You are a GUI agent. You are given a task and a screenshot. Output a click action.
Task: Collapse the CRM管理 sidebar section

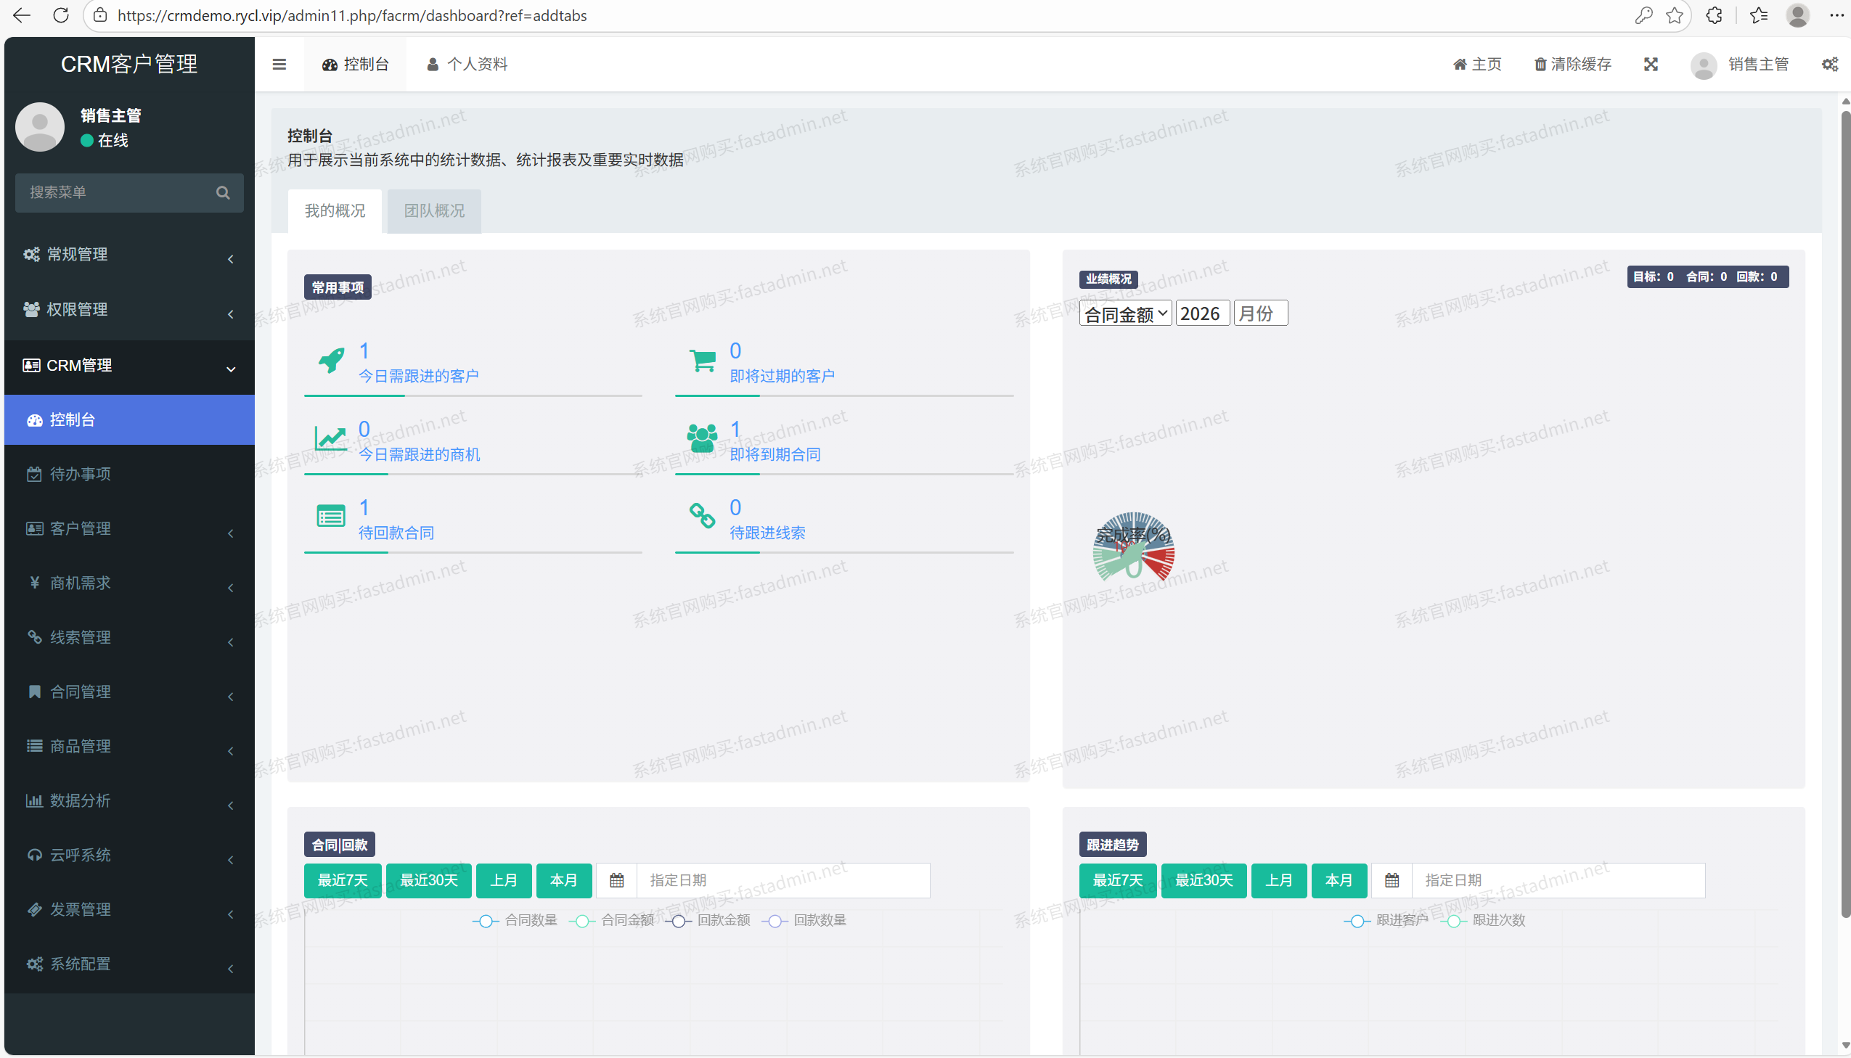click(x=80, y=366)
